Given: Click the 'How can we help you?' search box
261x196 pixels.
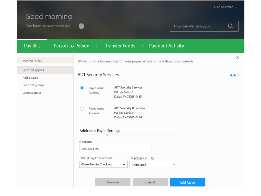Looking at the screenshot, I should 204,26.
